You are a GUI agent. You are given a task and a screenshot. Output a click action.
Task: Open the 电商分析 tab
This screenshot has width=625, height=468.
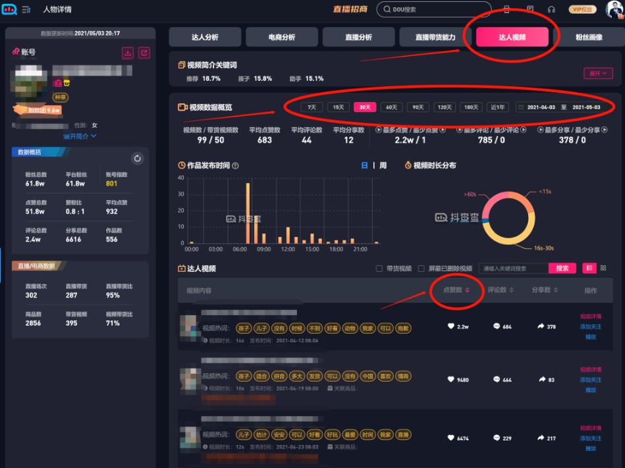point(282,38)
